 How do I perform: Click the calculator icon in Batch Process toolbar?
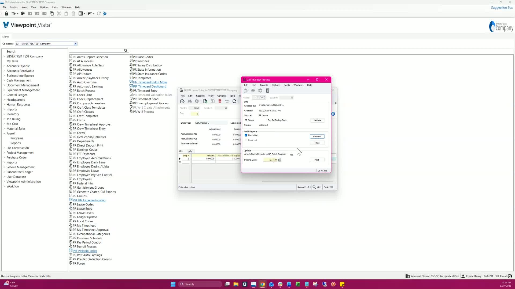(x=267, y=91)
